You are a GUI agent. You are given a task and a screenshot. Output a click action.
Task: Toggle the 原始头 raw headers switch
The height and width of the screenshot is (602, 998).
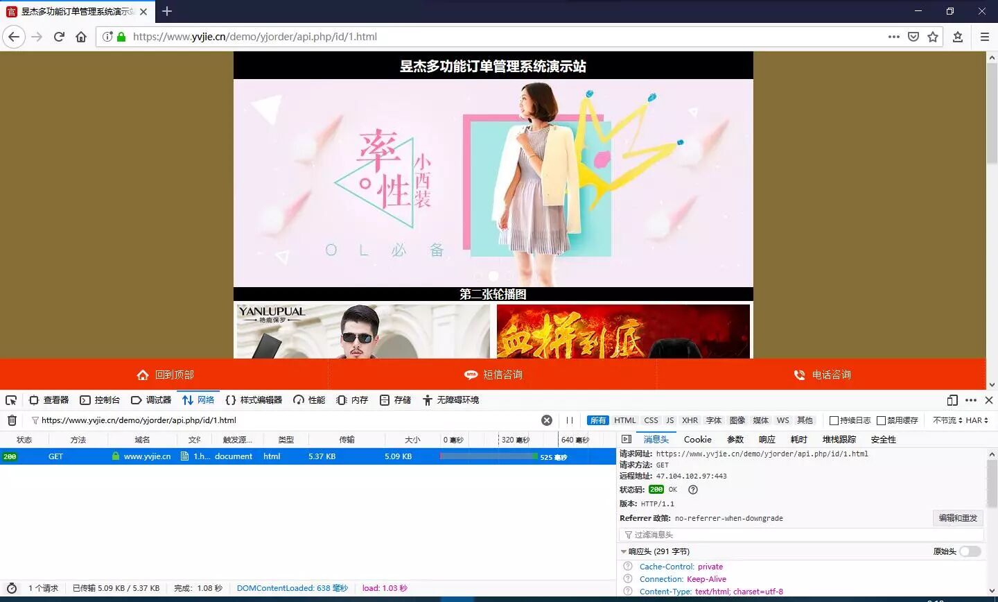tap(970, 551)
